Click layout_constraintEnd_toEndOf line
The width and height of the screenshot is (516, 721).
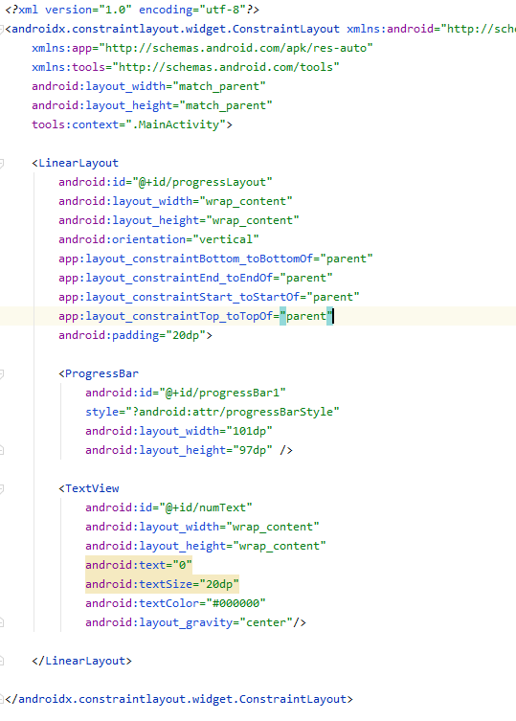click(x=195, y=279)
